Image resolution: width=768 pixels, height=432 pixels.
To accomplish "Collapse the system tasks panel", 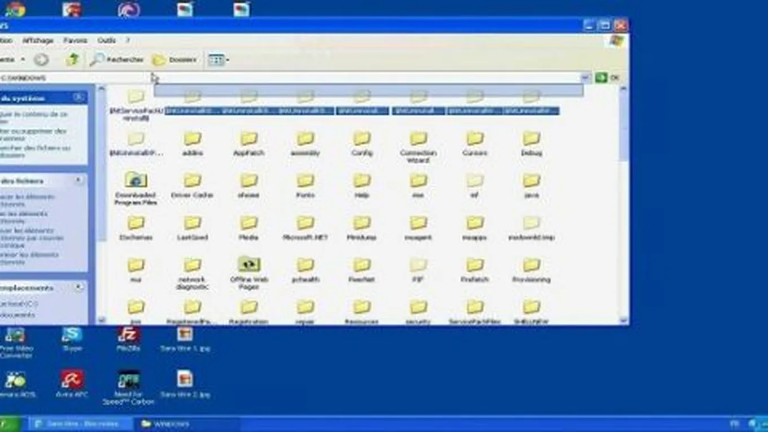I will [x=78, y=98].
